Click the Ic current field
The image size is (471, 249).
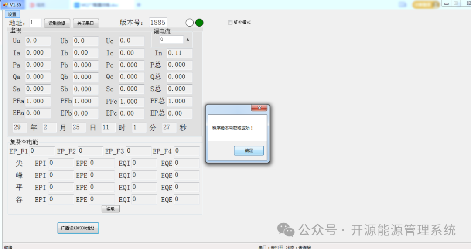point(132,53)
